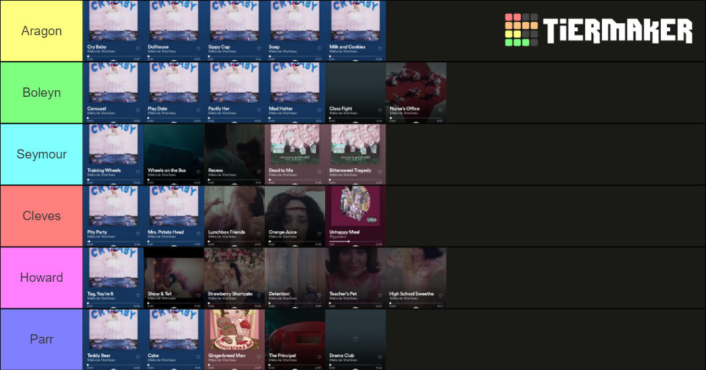
Task: Click the heart icon on Training Wheels
Action: [x=138, y=172]
